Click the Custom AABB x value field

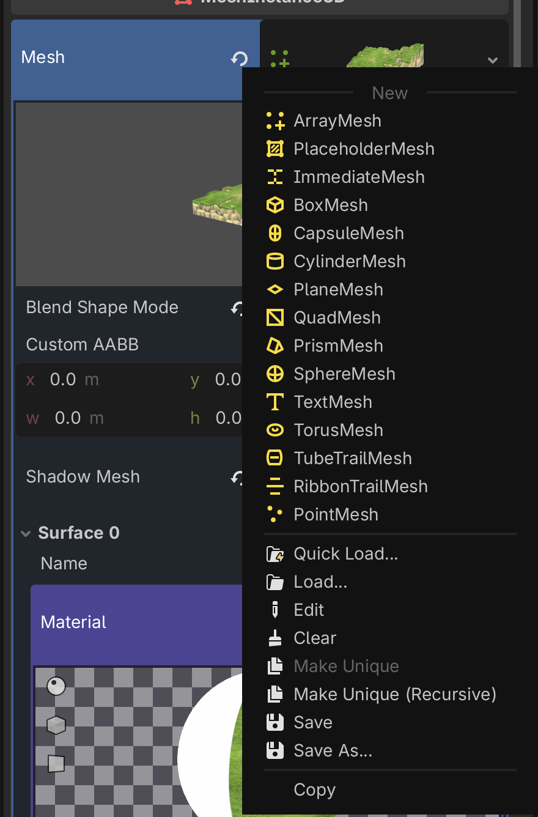tap(64, 380)
